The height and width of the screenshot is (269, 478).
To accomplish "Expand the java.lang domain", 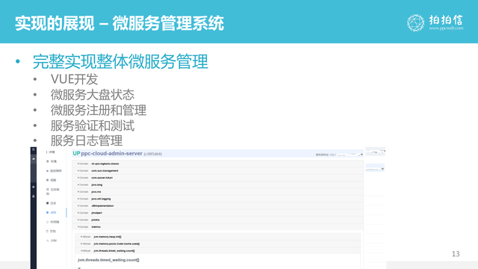I will pos(217,185).
